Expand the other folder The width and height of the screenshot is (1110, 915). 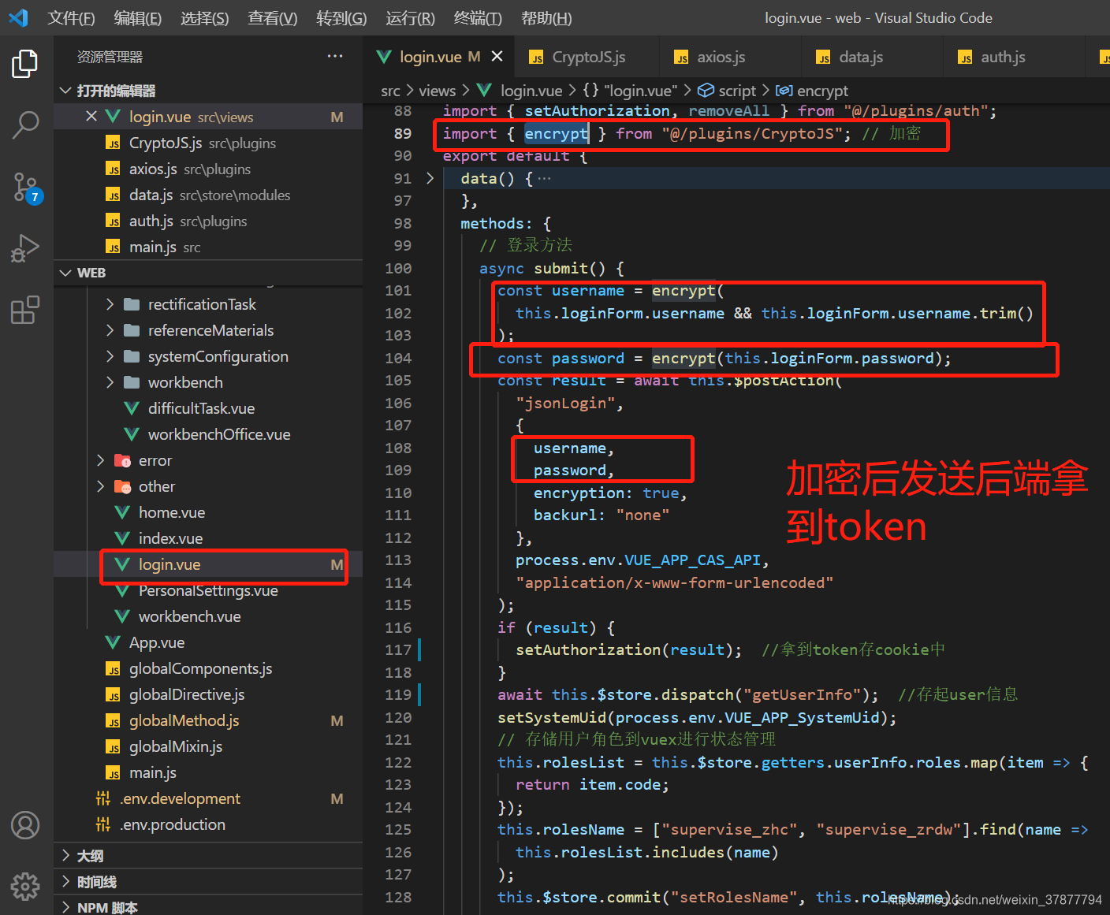click(208, 486)
